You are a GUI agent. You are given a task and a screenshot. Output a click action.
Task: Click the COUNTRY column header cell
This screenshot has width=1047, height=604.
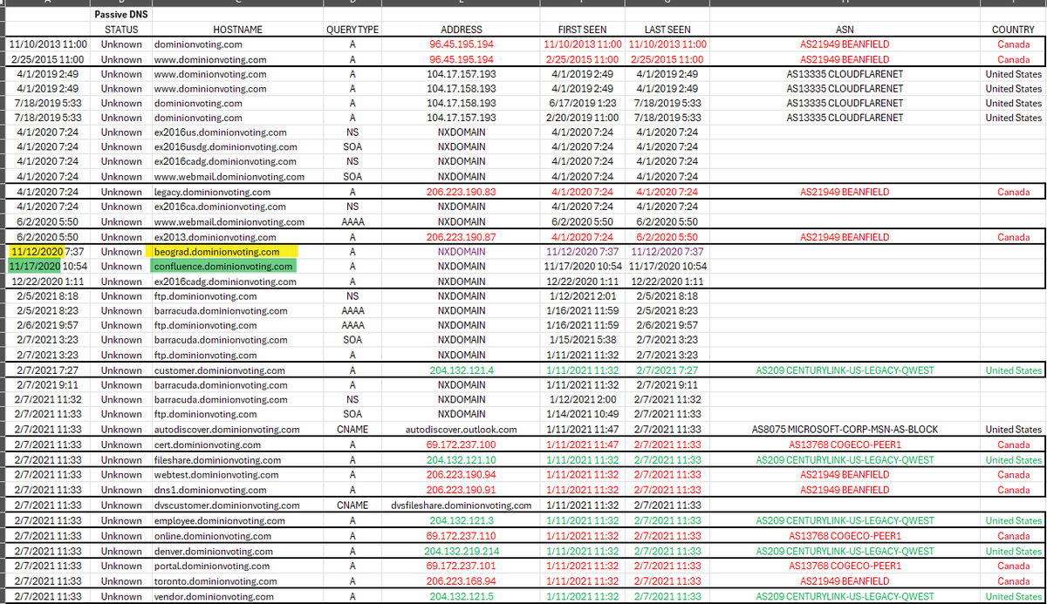pos(1013,30)
